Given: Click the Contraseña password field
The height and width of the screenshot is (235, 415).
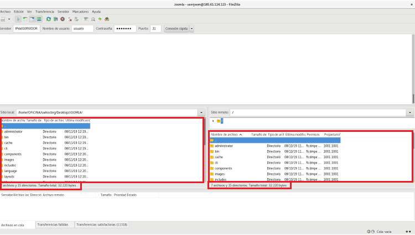Looking at the screenshot, I should (125, 29).
